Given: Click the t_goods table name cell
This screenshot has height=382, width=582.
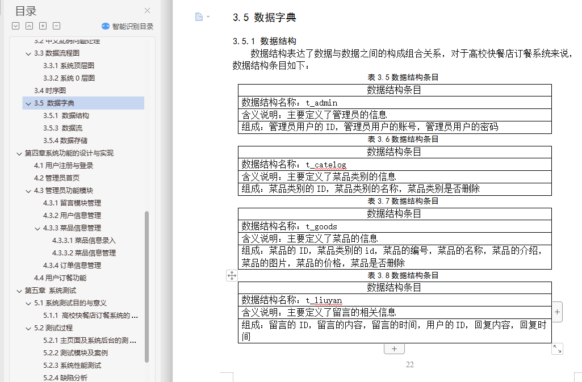Looking at the screenshot, I should coord(395,226).
